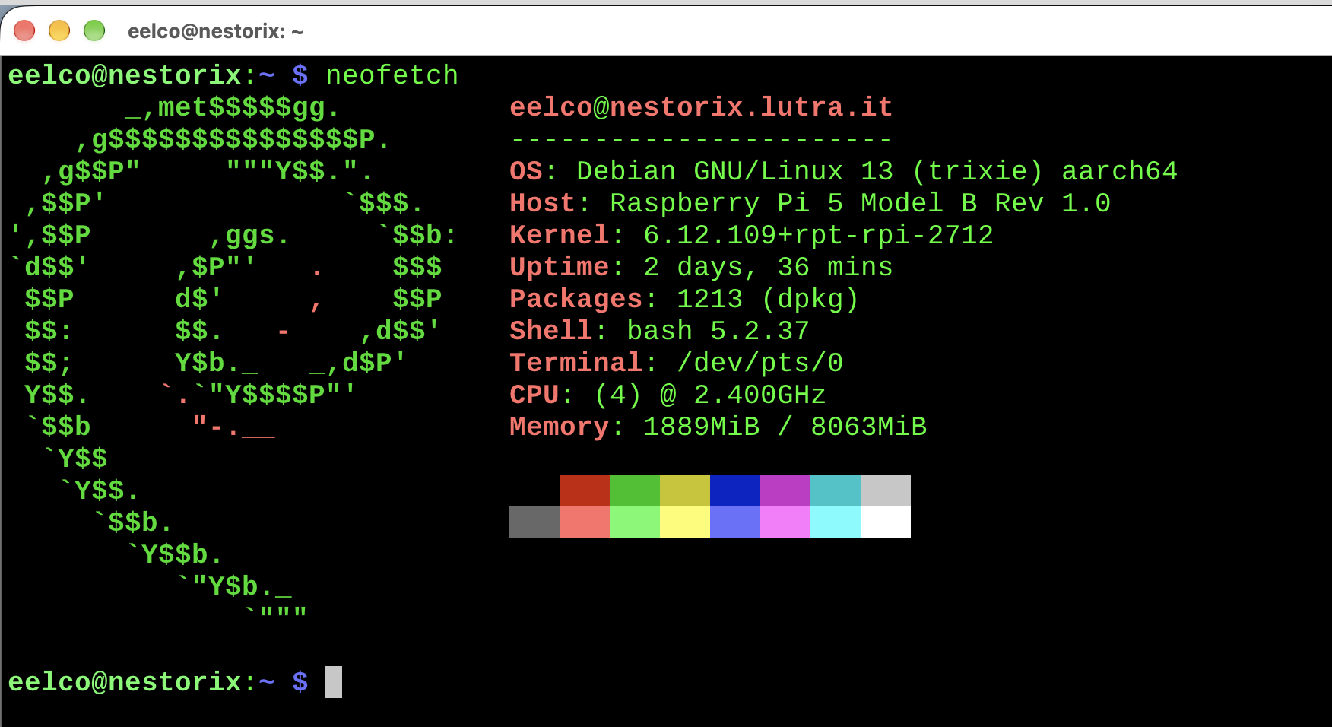Click the purple magenta color block
The image size is (1332, 727).
785,490
